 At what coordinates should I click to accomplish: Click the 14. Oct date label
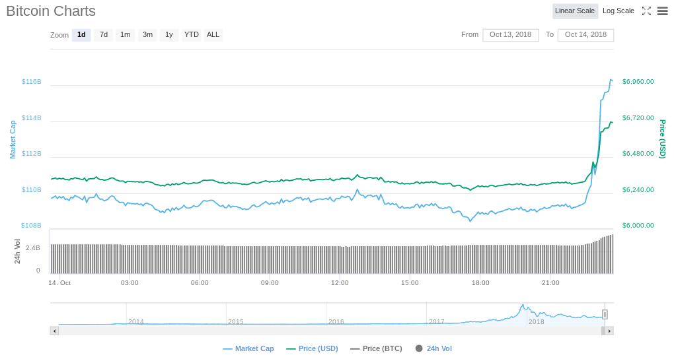59,283
